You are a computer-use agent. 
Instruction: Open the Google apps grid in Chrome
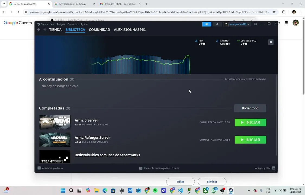(x=286, y=23)
